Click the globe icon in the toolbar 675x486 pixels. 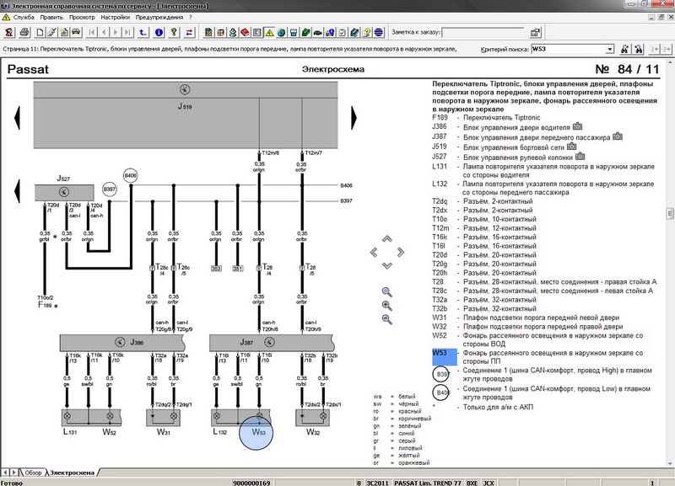pyautogui.click(x=281, y=32)
